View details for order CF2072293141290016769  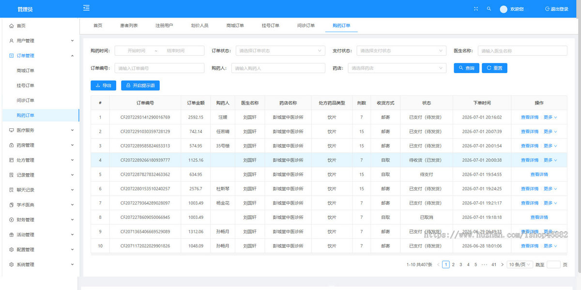(529, 117)
